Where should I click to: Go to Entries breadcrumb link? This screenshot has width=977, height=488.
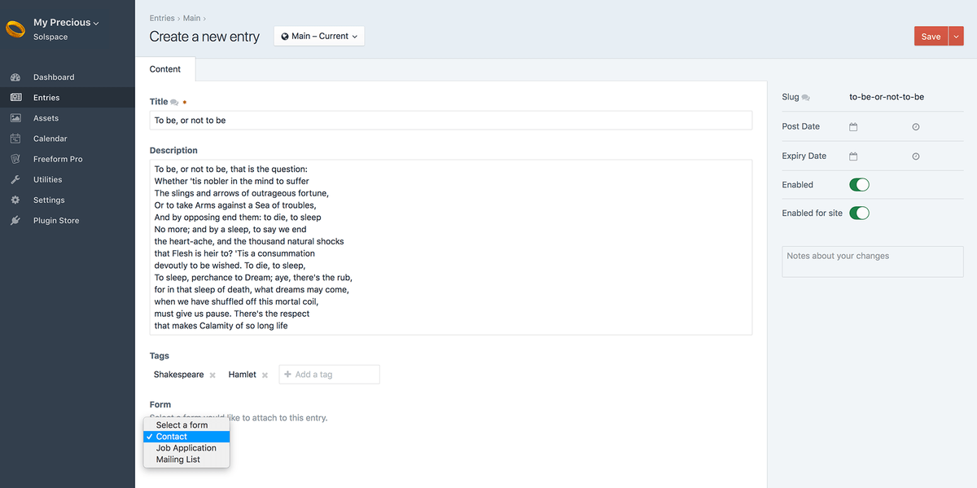tap(162, 18)
